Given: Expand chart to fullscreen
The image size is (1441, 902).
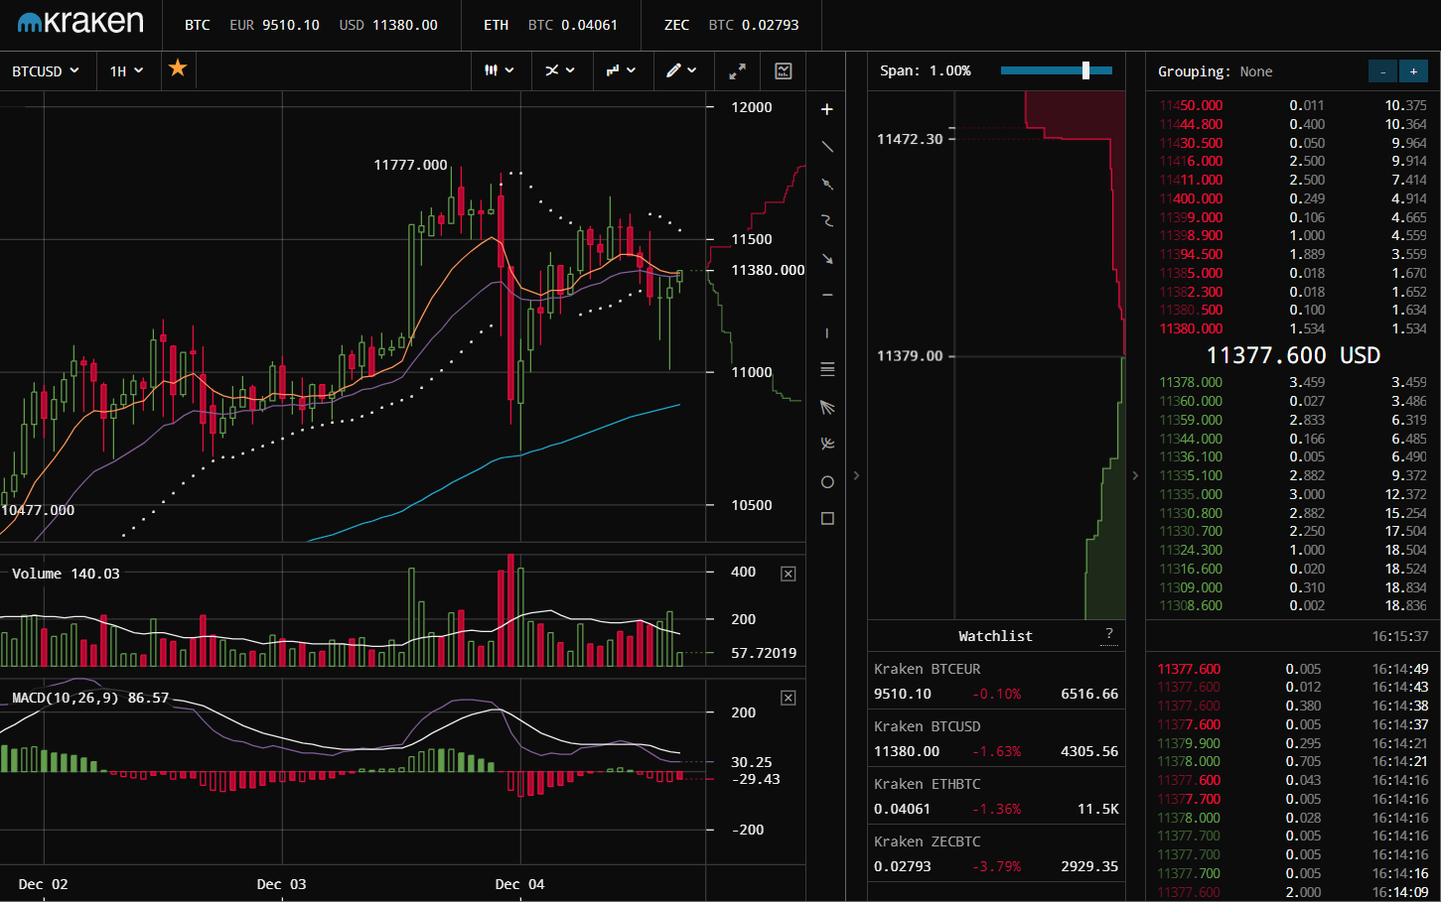Looking at the screenshot, I should pyautogui.click(x=737, y=71).
